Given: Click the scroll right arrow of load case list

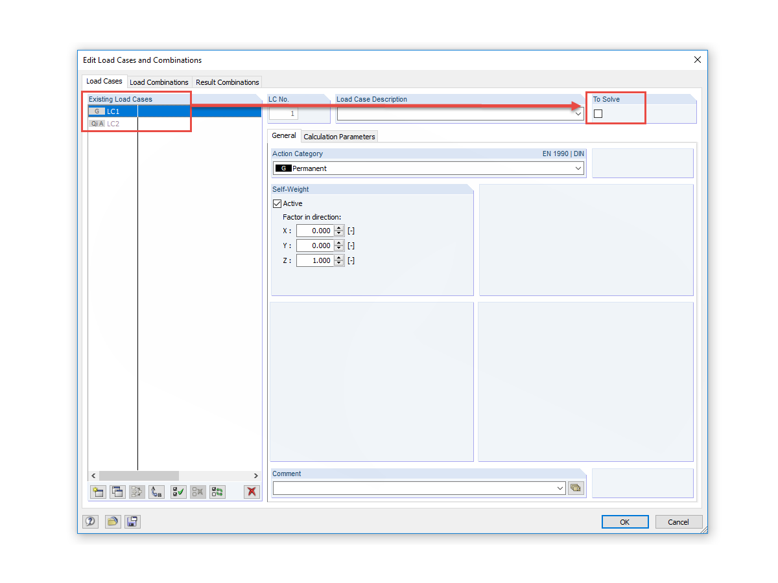Looking at the screenshot, I should [x=256, y=475].
